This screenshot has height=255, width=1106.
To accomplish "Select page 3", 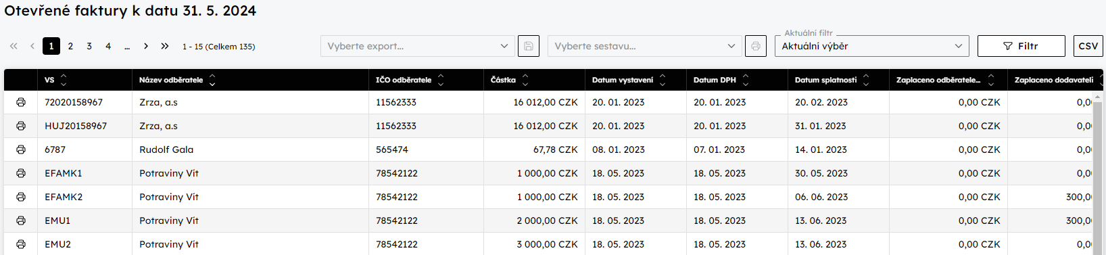I will coord(89,46).
